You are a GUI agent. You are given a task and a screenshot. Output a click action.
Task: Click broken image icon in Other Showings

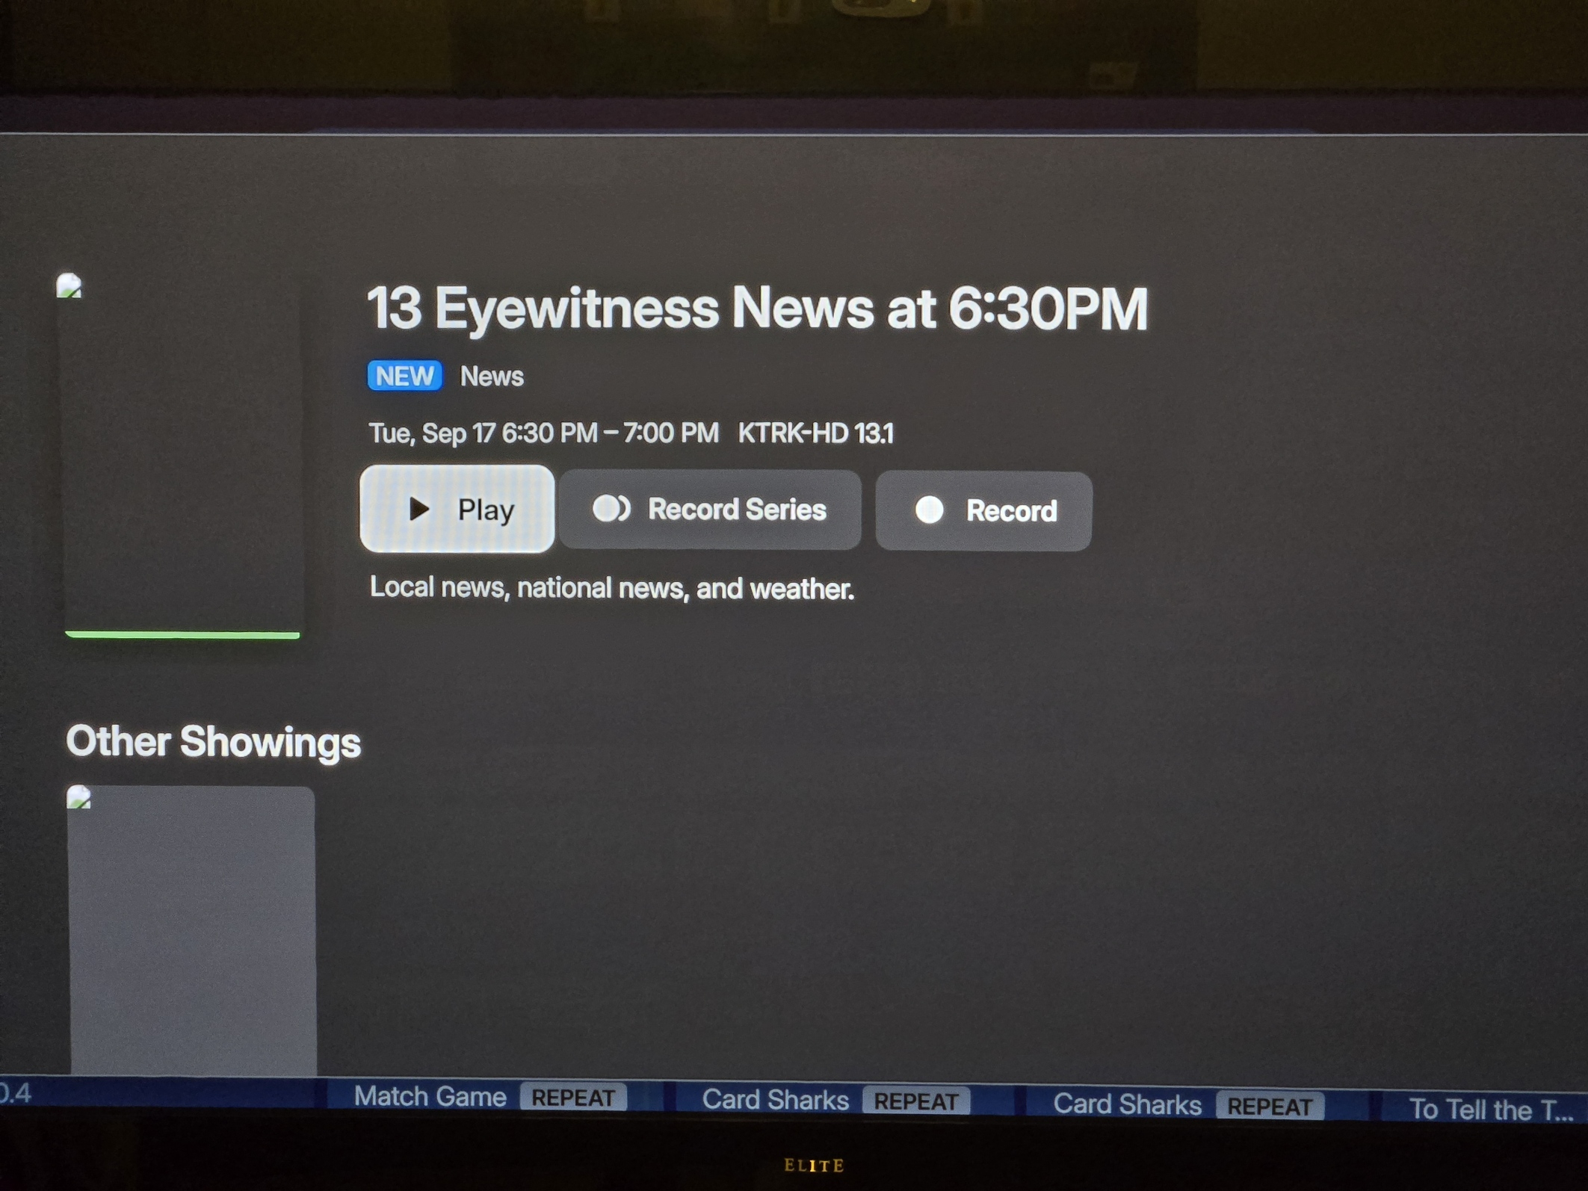[78, 798]
